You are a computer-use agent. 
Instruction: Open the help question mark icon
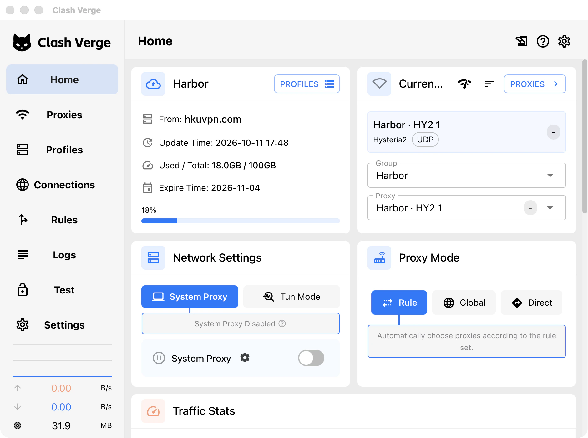tap(543, 41)
